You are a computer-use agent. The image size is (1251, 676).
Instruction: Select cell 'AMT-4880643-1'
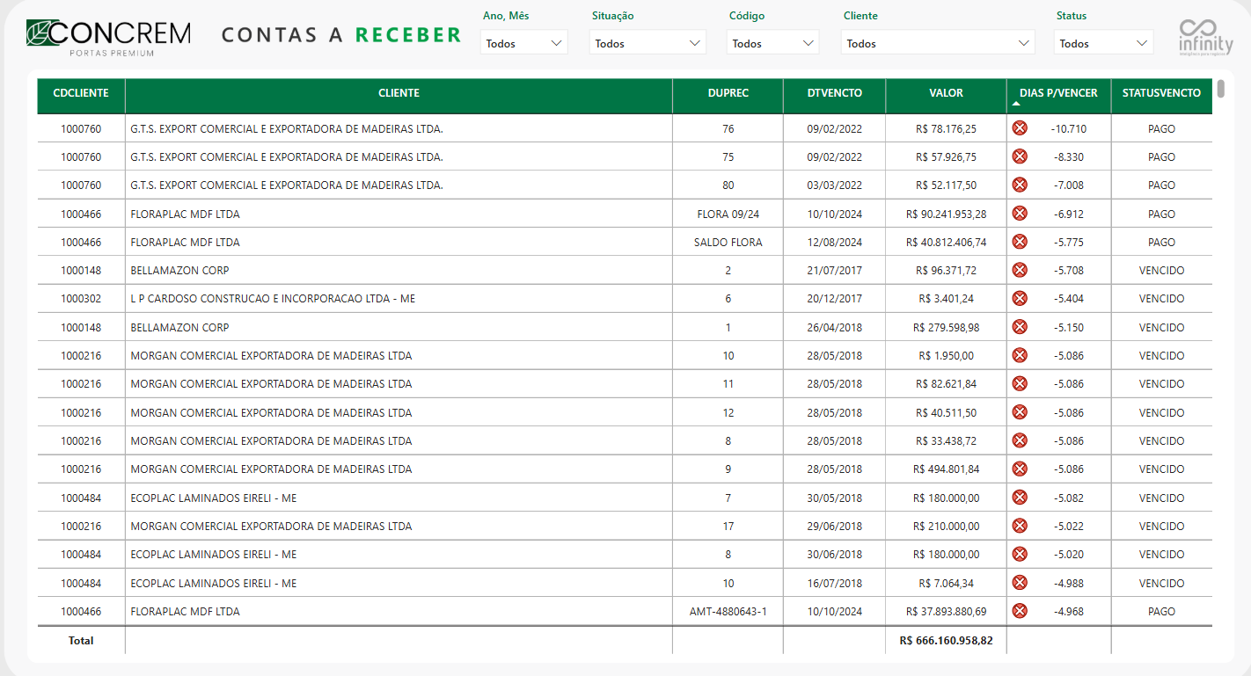pos(728,611)
